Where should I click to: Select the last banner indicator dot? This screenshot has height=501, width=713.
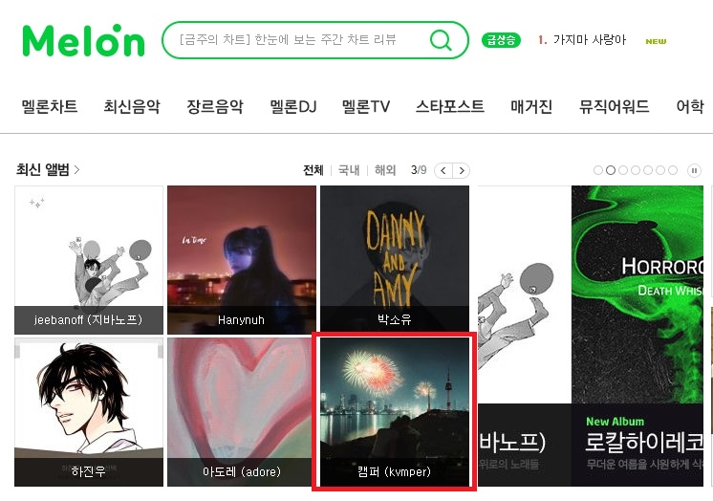pyautogui.click(x=673, y=170)
